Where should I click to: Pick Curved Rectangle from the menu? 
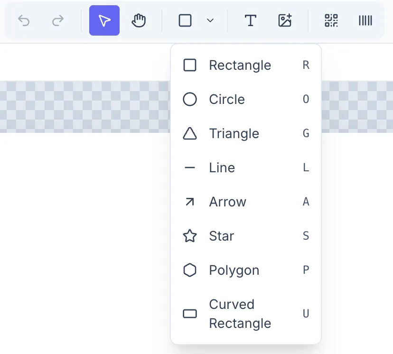pyautogui.click(x=246, y=314)
